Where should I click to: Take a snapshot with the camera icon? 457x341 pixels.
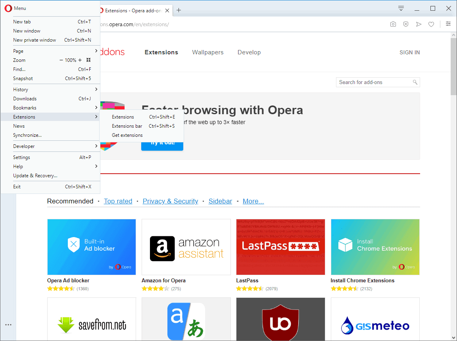pos(393,24)
